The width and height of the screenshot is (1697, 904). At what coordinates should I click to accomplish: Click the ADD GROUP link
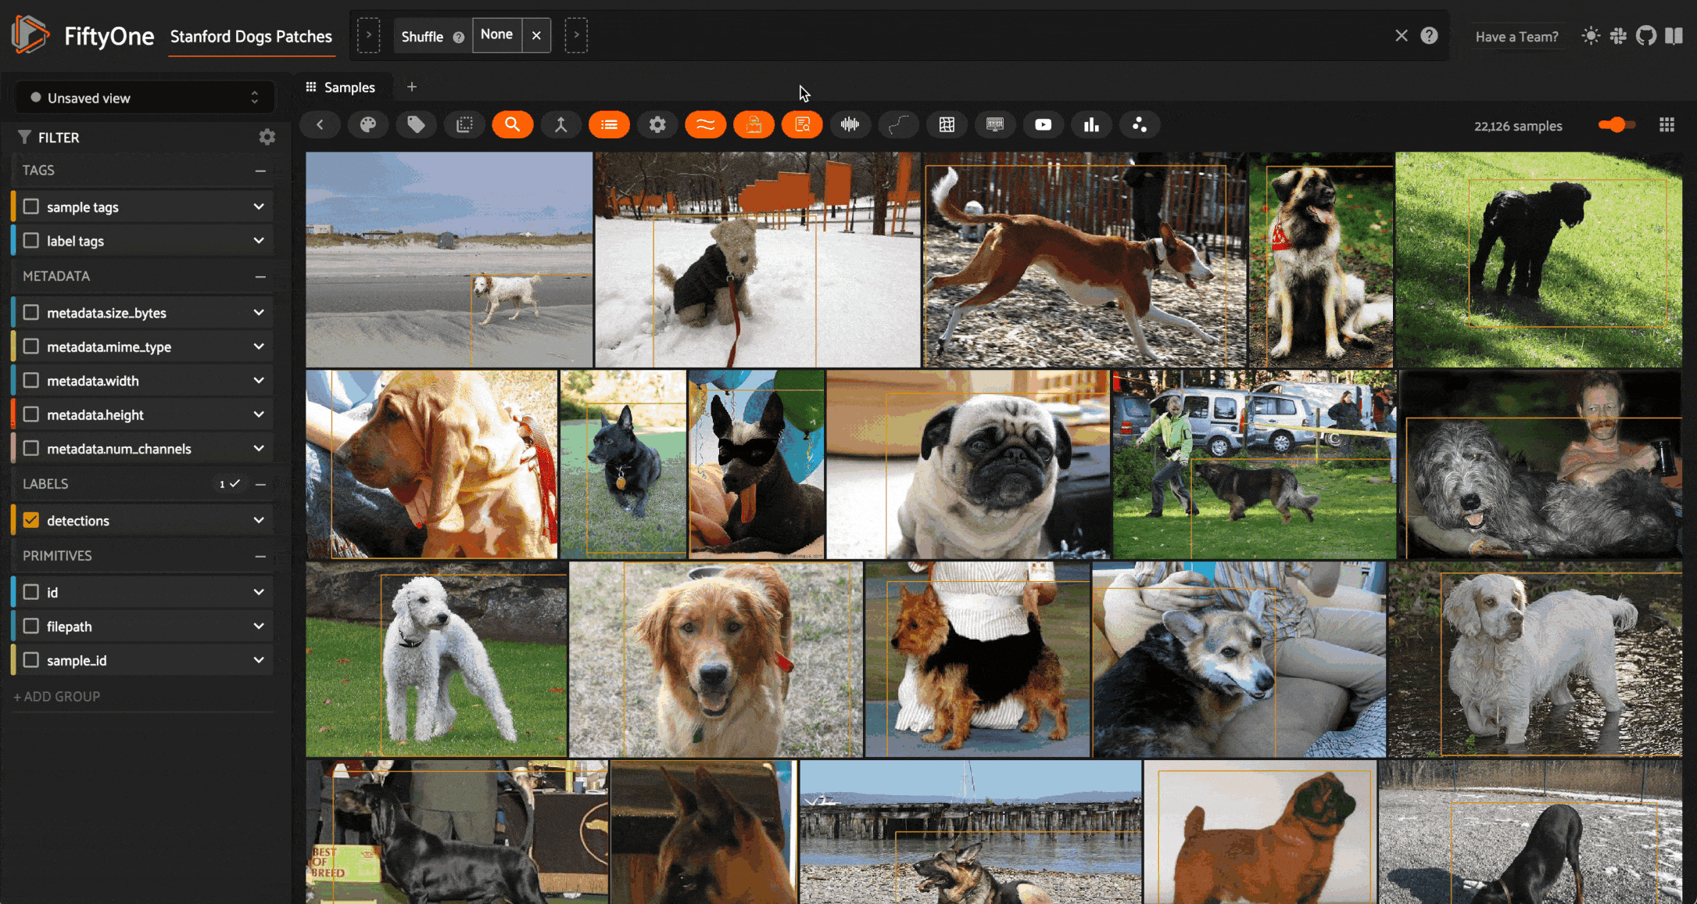57,697
